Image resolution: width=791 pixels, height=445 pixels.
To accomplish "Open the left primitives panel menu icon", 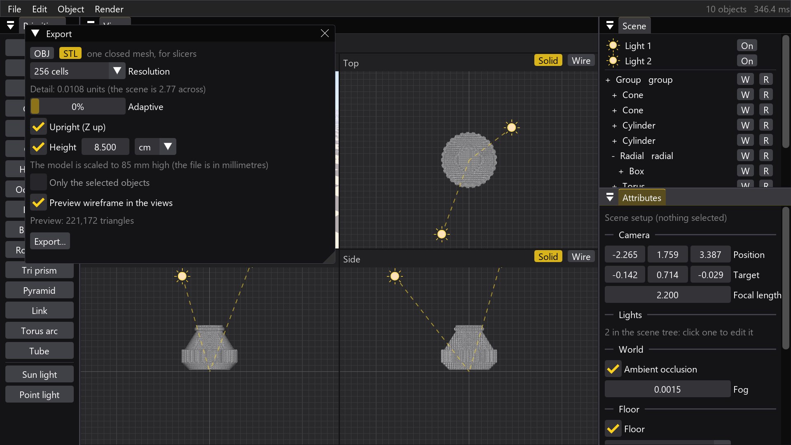I will pos(10,26).
